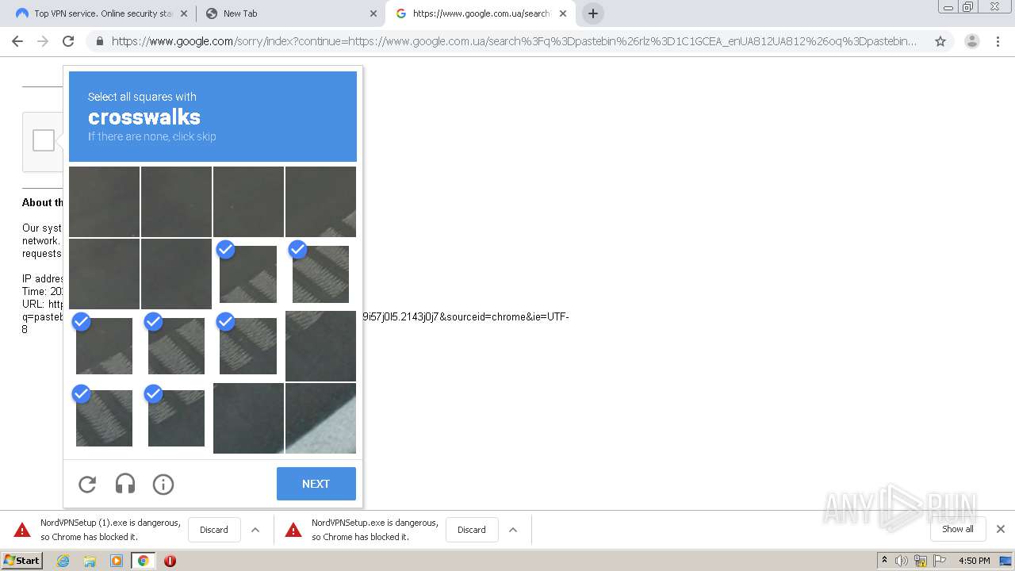Switch to the New Tab tab
Screen dimensions: 1015x571
[x=289, y=13]
